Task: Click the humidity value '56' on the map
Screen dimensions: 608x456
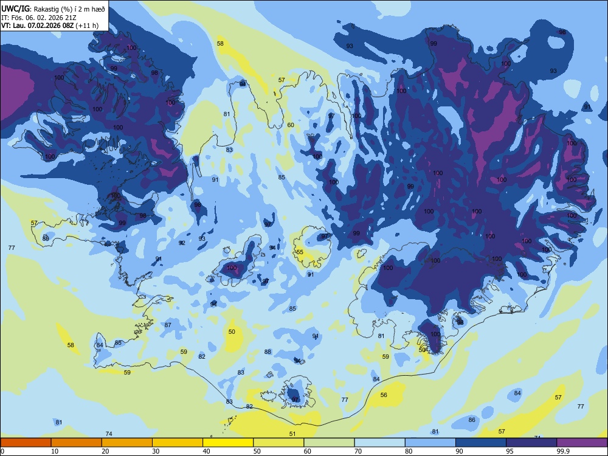Action: (x=384, y=395)
